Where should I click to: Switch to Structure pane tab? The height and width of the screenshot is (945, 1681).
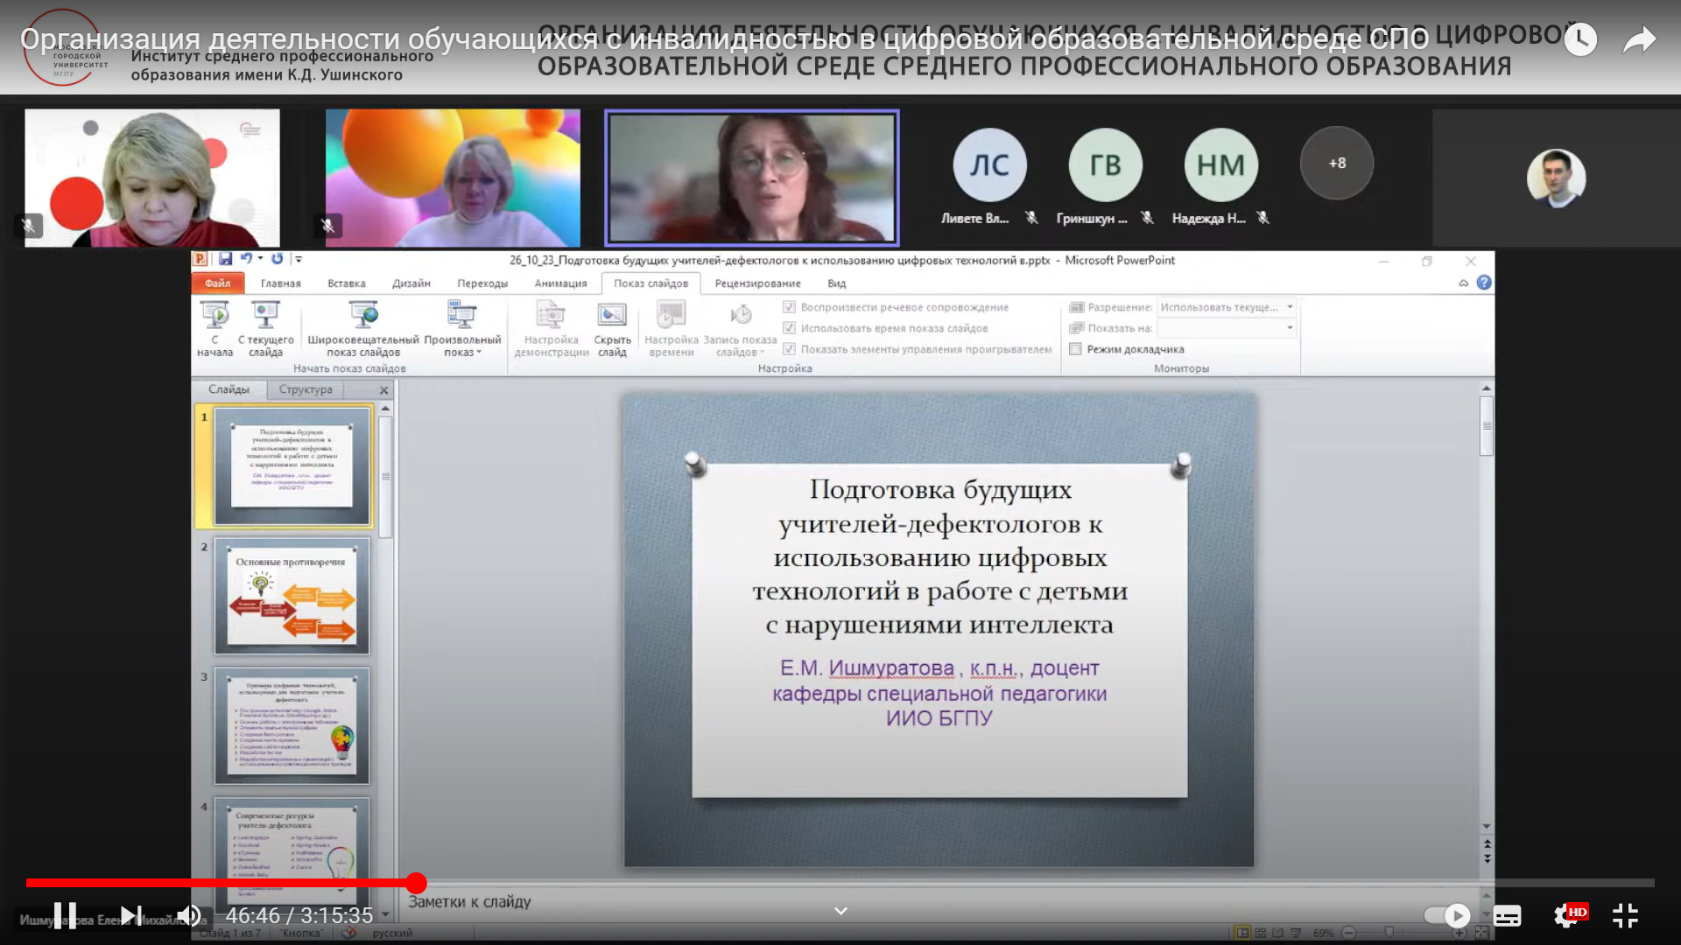(x=306, y=389)
